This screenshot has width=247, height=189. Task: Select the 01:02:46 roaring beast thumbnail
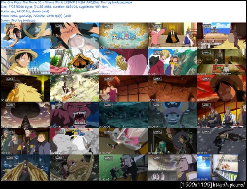pyautogui.click(x=75, y=115)
